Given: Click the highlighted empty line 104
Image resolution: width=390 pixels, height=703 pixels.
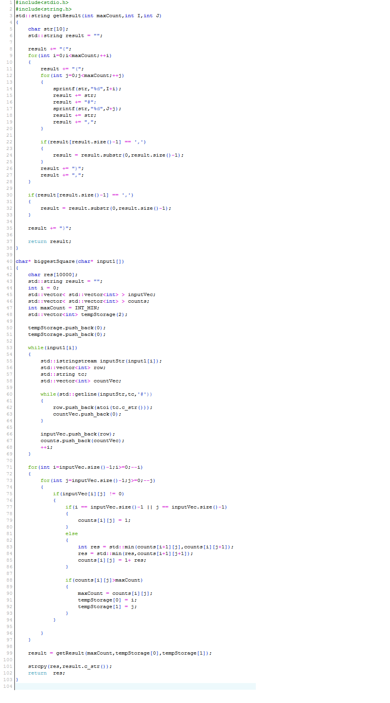Looking at the screenshot, I should pyautogui.click(x=135, y=687).
